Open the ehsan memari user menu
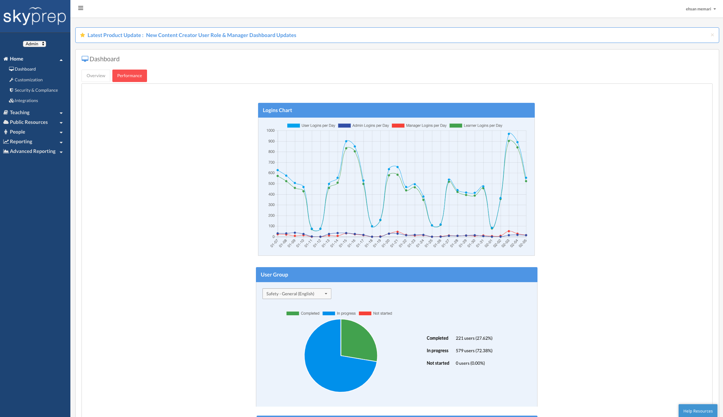 (x=700, y=9)
